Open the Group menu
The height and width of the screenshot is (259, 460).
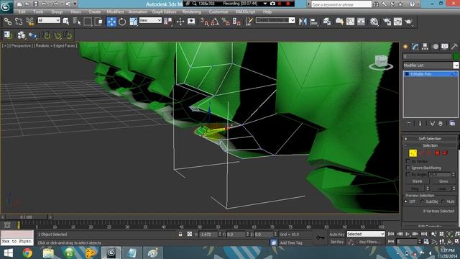tap(57, 12)
